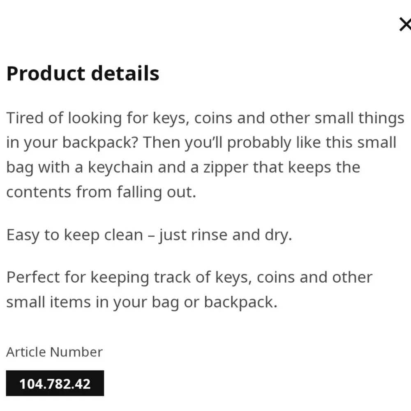Screen dimensions: 411x411
Task: Click the line "contents from falling out."
Action: pyautogui.click(x=101, y=192)
